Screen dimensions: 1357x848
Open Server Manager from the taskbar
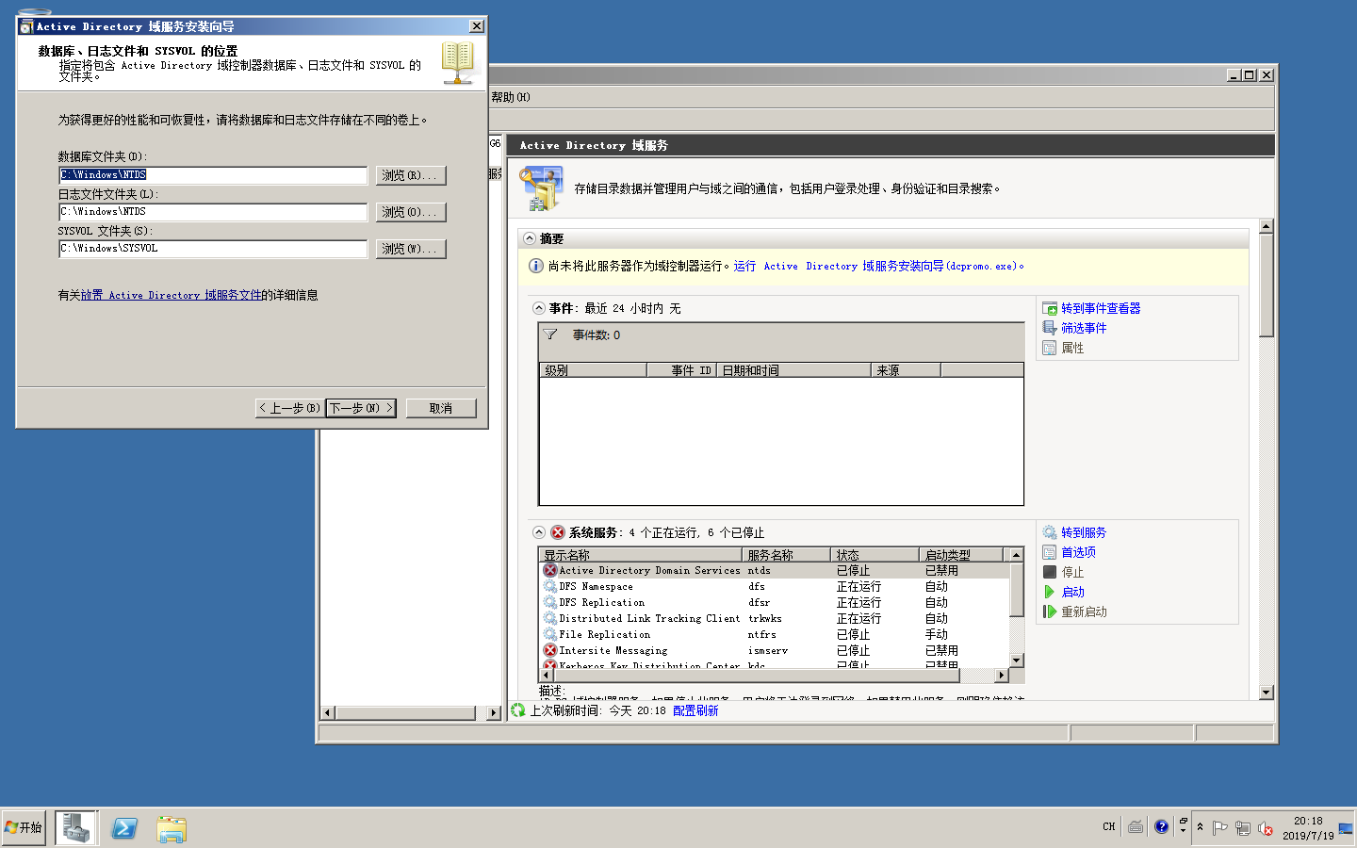coord(76,828)
